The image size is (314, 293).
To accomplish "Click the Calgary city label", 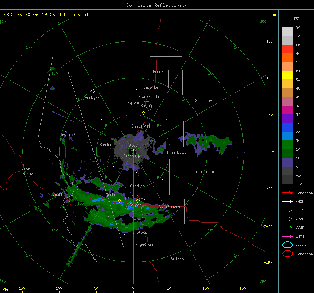I will [x=136, y=205].
